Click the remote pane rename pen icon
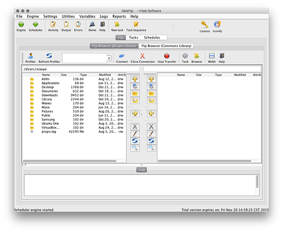This screenshot has height=232, width=283. (x=151, y=133)
